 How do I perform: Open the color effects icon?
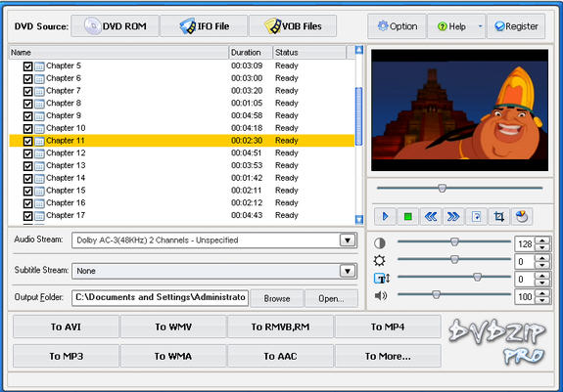[521, 216]
